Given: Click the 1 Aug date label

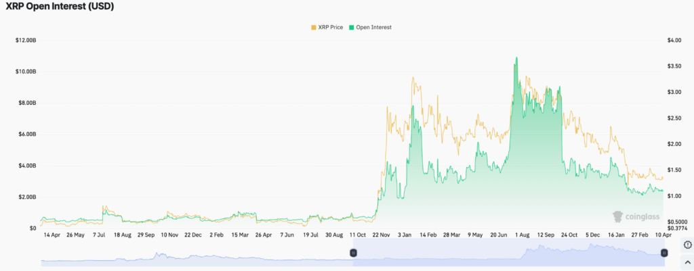Looking at the screenshot, I should (x=521, y=235).
